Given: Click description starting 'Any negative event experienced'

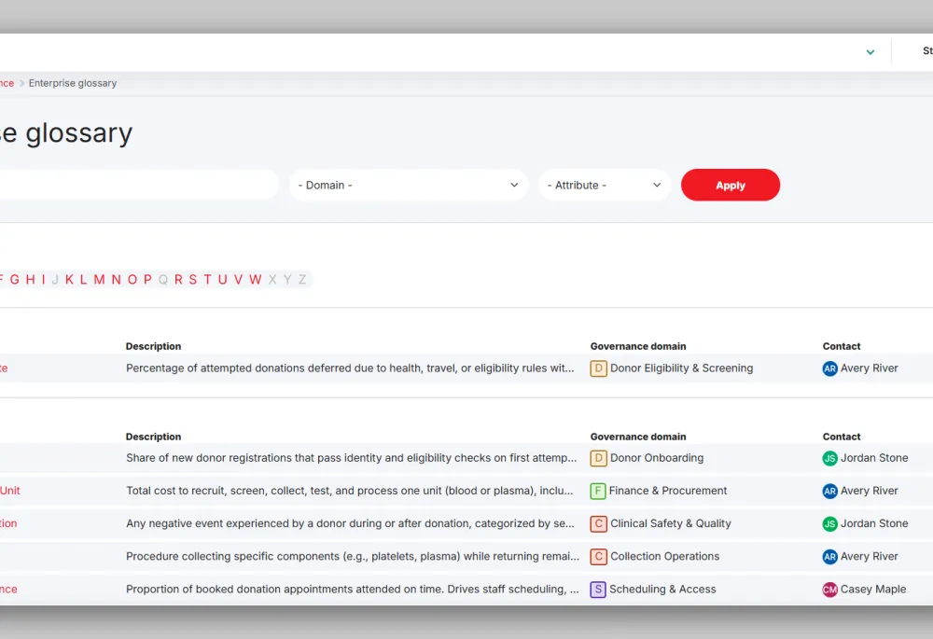Looking at the screenshot, I should 350,523.
